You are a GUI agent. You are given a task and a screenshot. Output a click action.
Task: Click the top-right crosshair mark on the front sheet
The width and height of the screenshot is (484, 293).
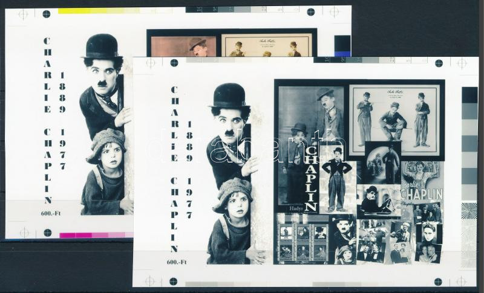coord(462,63)
